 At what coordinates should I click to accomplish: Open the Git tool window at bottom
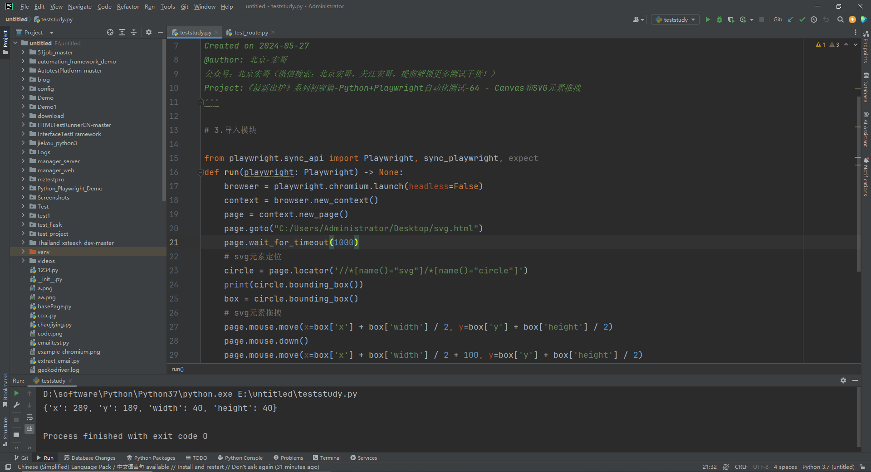click(x=21, y=457)
